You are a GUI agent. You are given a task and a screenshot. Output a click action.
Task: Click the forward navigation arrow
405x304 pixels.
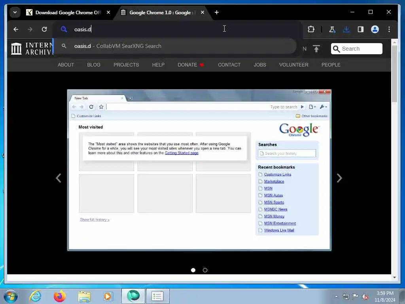(30, 29)
